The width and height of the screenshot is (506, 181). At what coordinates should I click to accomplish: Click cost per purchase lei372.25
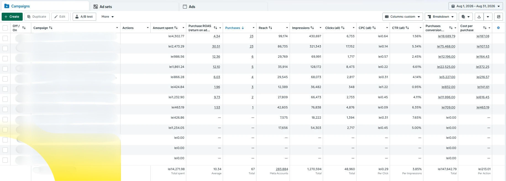point(483,67)
